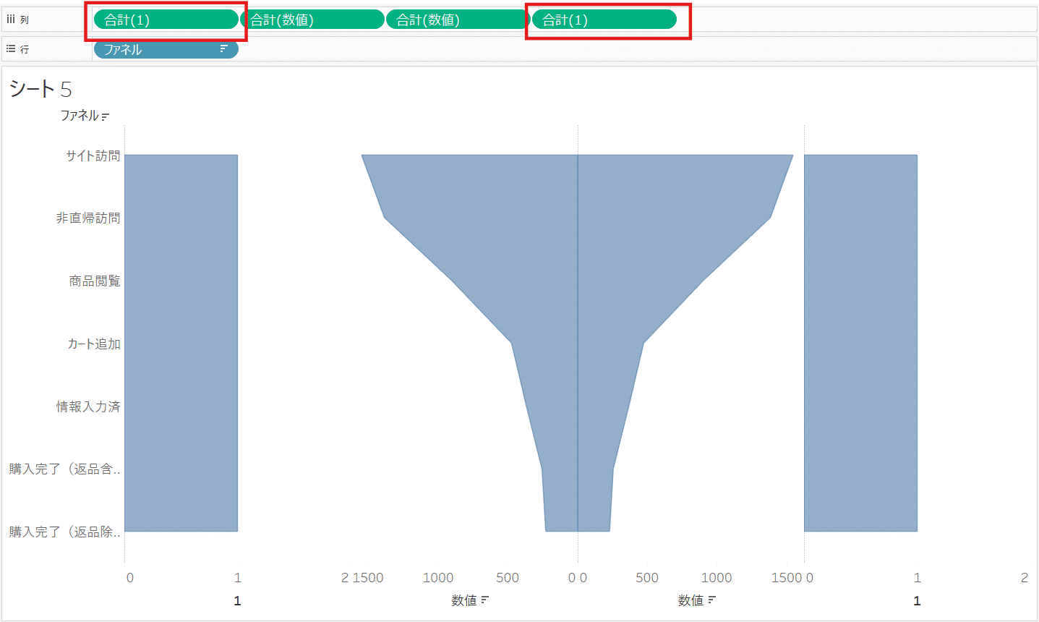This screenshot has width=1039, height=622.
Task: Click the 列 columns shelf icon
Action: (11, 20)
